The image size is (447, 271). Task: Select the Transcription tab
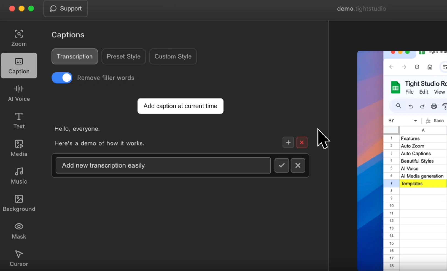coord(75,56)
